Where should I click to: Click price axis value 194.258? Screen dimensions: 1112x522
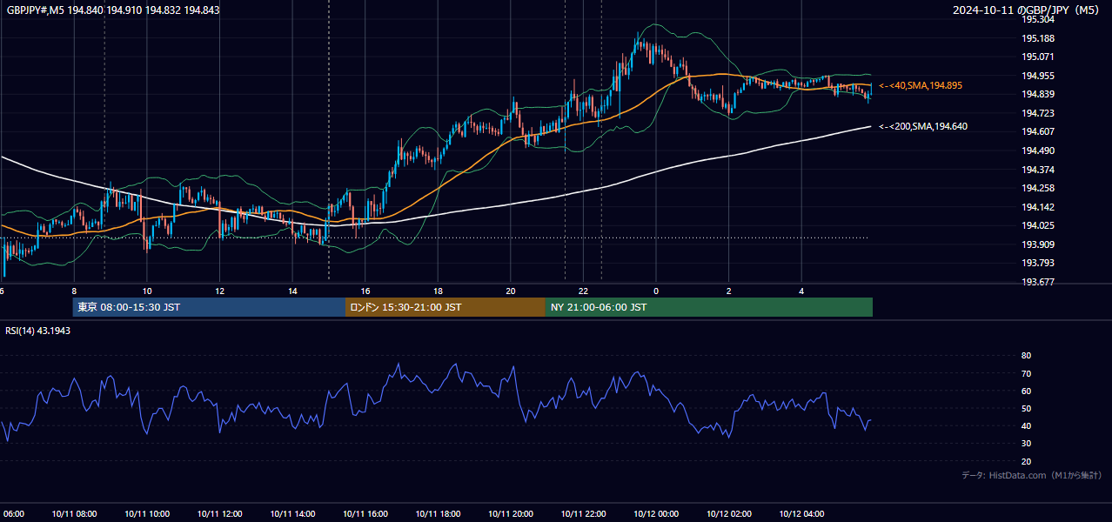pos(1037,188)
